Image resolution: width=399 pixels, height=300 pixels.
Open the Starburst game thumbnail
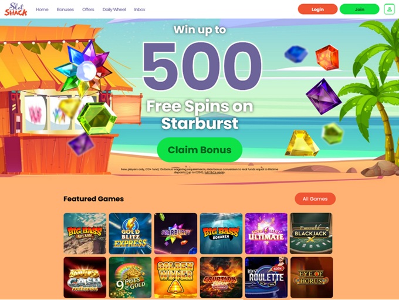[175, 234]
